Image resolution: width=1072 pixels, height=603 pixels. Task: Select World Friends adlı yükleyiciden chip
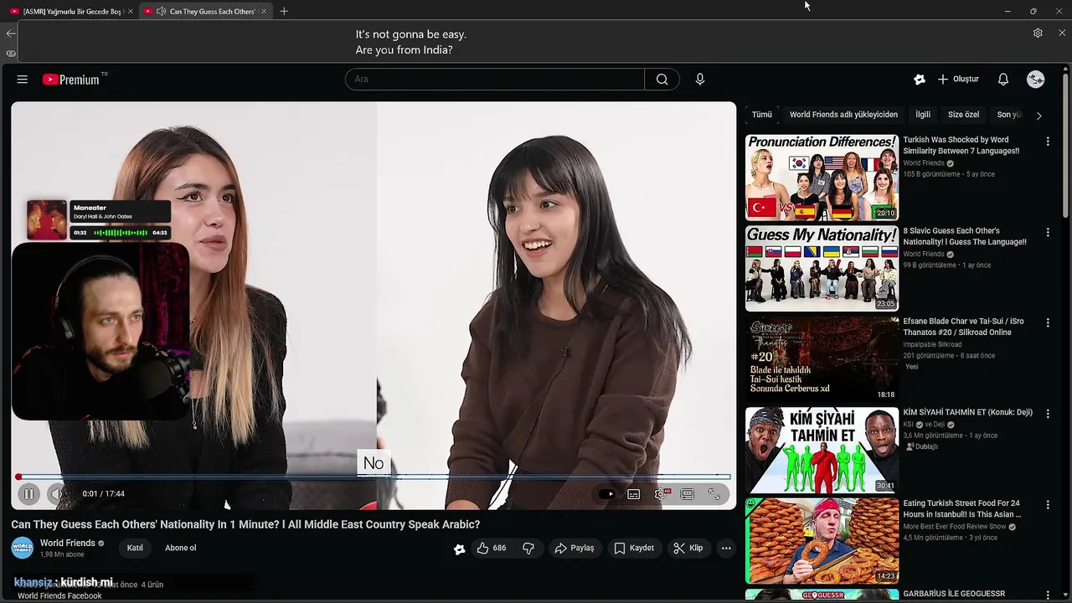pos(843,115)
